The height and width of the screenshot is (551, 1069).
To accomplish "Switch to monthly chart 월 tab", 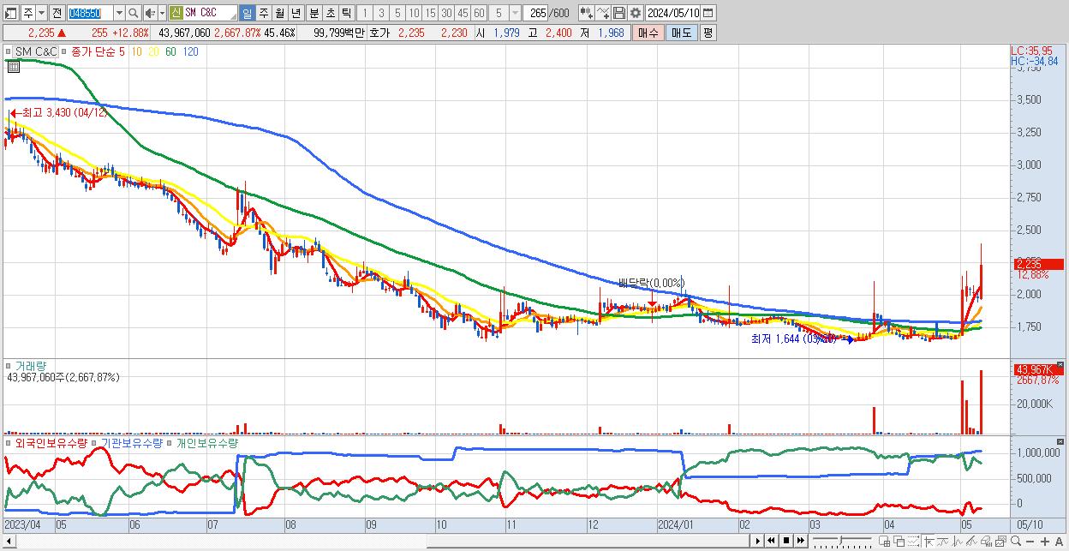I will pos(279,13).
